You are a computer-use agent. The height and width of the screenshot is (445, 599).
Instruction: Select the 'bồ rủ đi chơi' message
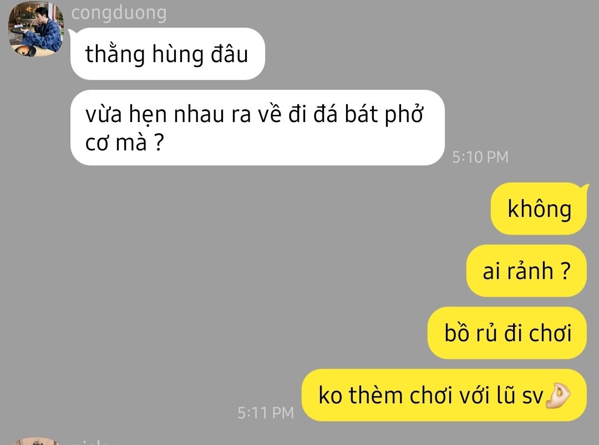[x=507, y=332]
